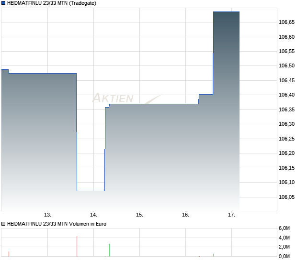Click the volume title HEIDMATFINLU 23/33 MTN Volumen in Euro

coord(57,224)
